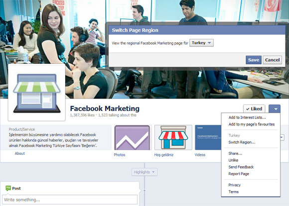The image size is (289, 206).
Task: Click the 1,523 talking about this text
Action: coord(117,115)
